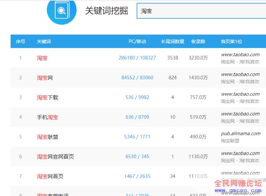Click the 长尾词数量 column header
The height and width of the screenshot is (196, 266).
pyautogui.click(x=172, y=41)
